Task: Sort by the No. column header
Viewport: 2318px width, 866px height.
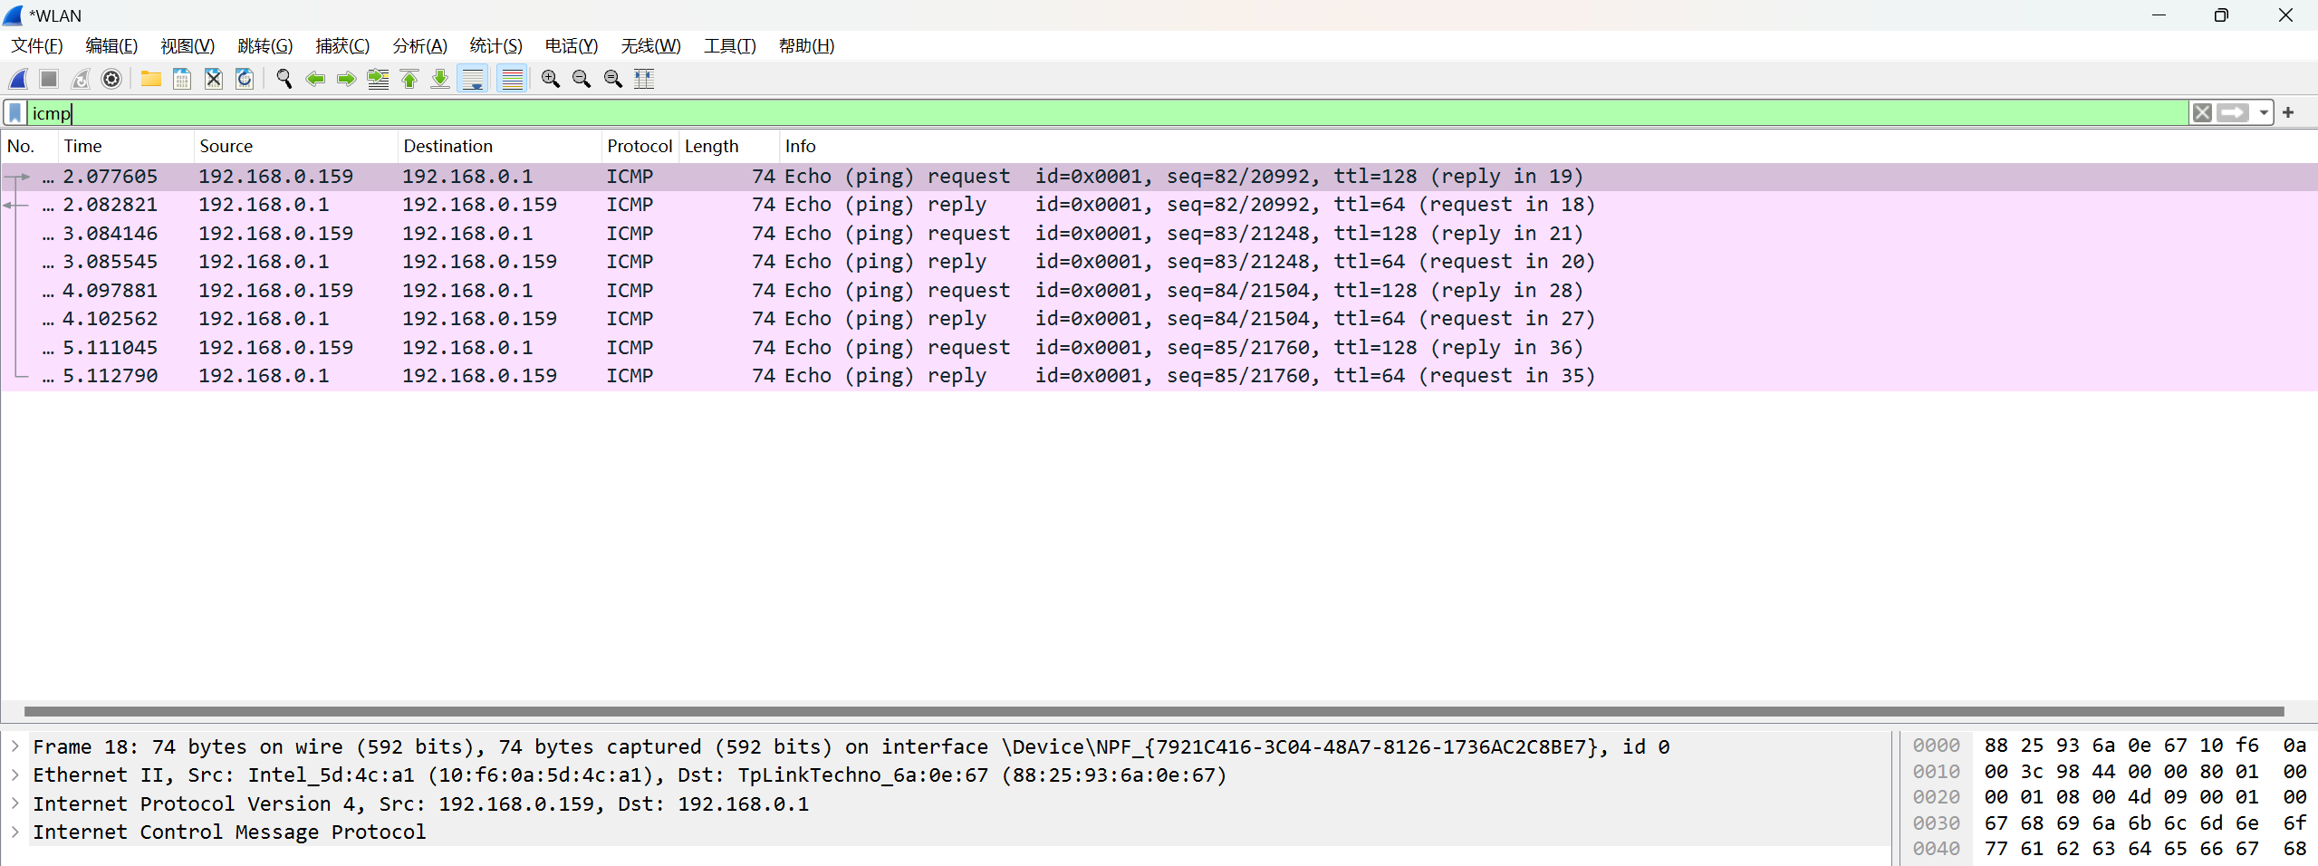Action: (x=29, y=146)
